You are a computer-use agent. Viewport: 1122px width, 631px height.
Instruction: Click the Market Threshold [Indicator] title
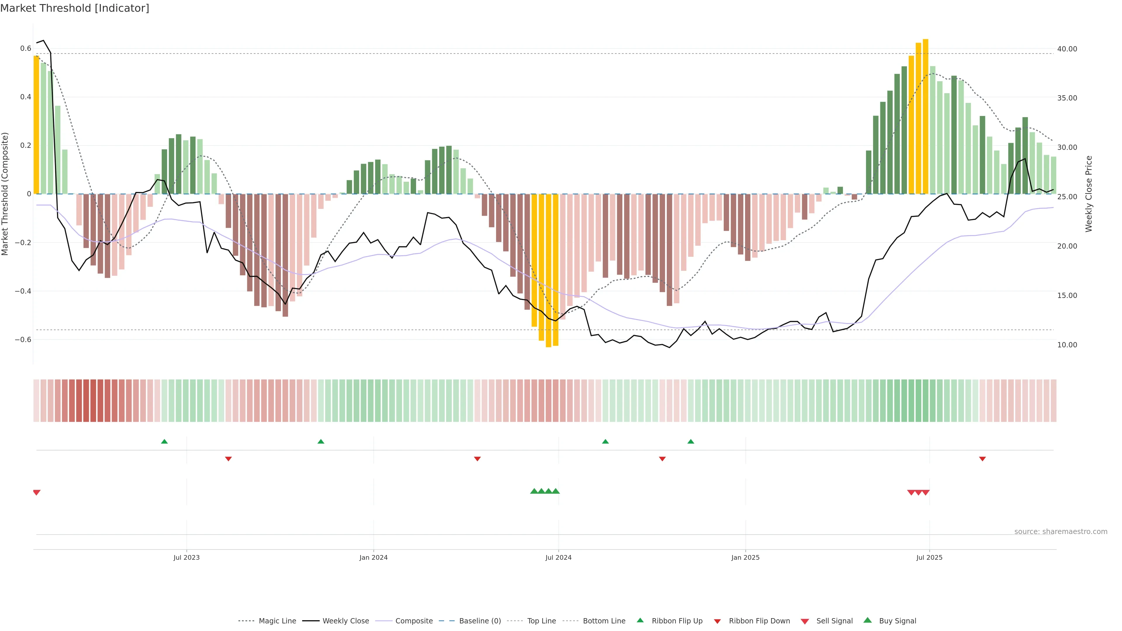pos(75,8)
